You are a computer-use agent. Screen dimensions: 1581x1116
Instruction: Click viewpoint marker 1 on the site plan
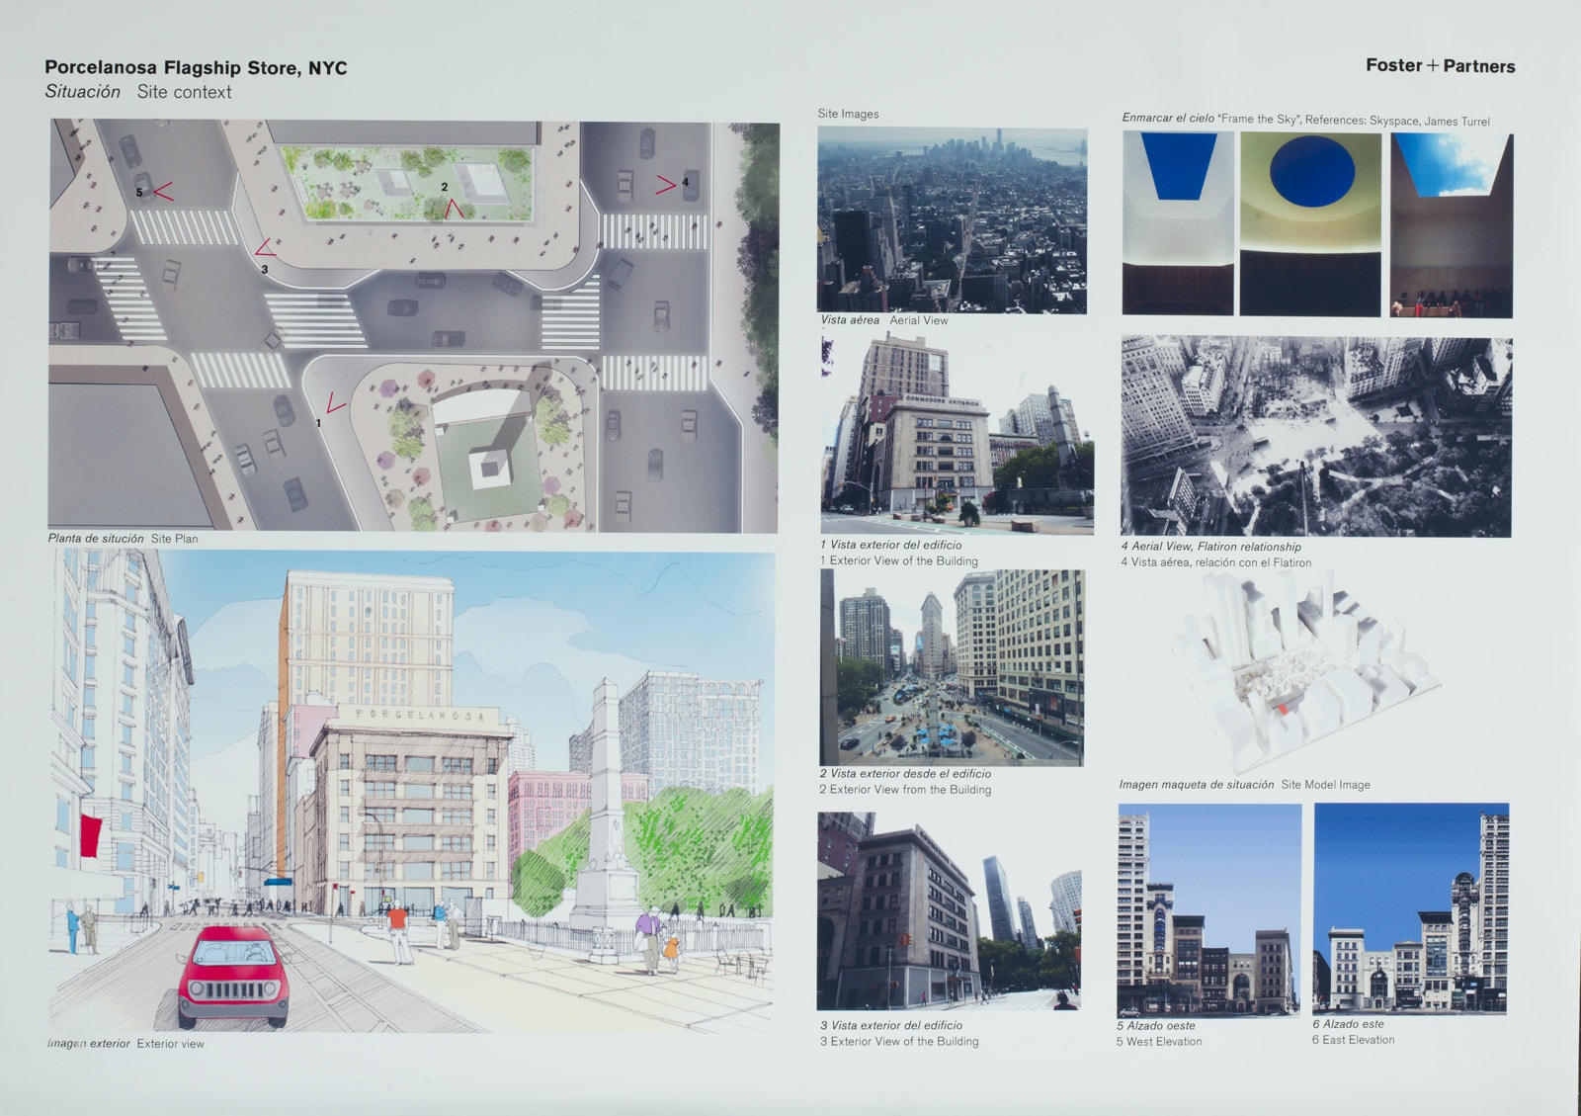[334, 405]
